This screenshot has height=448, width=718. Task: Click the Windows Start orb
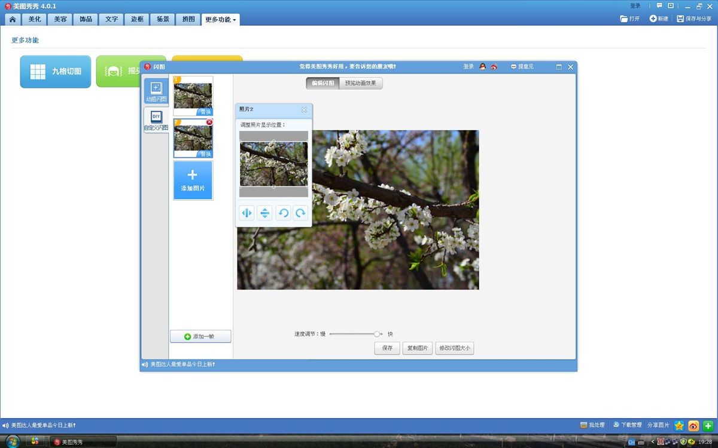[x=12, y=441]
